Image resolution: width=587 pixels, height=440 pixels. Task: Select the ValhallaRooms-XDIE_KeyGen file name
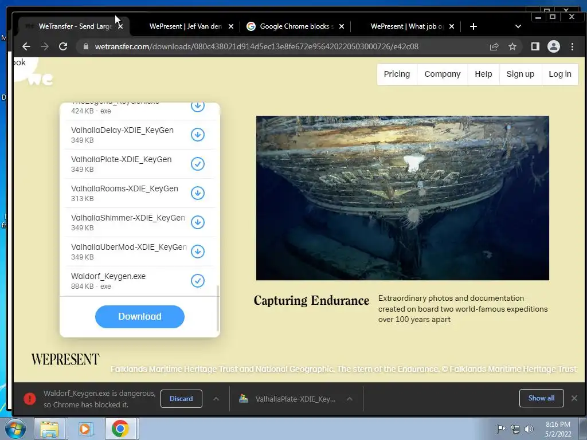point(124,188)
